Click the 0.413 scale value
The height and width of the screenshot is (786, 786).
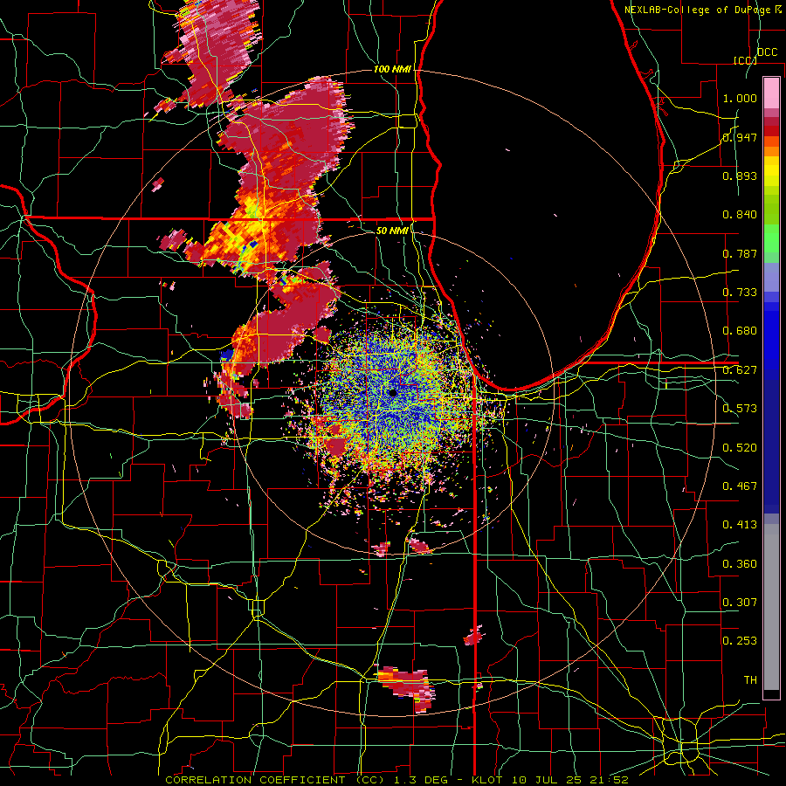tap(740, 525)
